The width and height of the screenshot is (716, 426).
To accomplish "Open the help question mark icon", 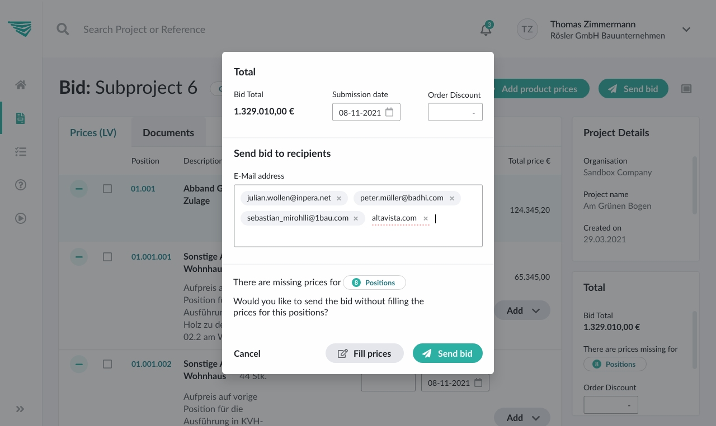I will pos(21,185).
